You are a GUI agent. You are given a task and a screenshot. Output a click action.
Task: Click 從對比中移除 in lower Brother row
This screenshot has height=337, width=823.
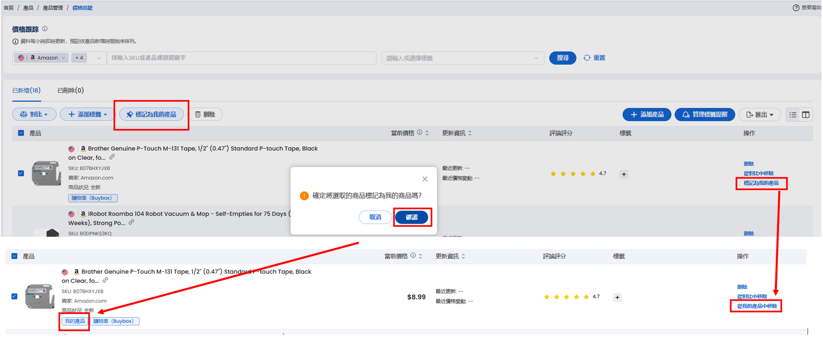pos(752,296)
